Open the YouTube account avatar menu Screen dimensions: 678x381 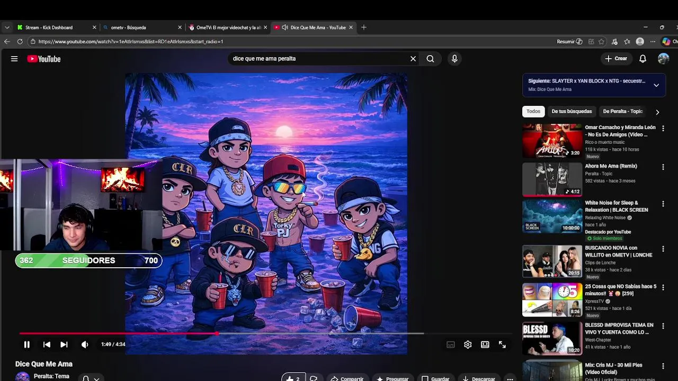(x=663, y=59)
